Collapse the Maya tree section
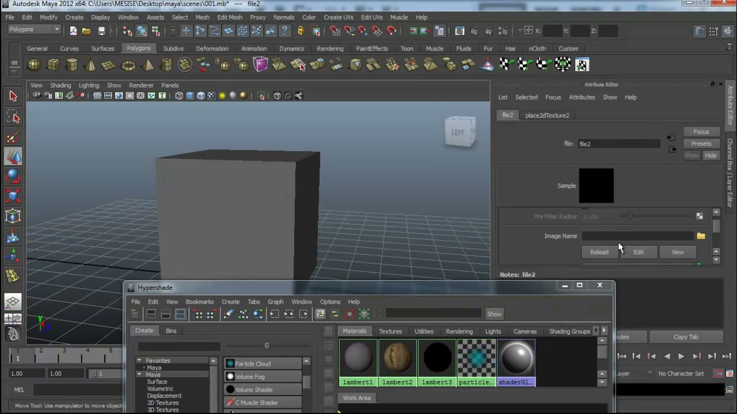 pos(139,374)
